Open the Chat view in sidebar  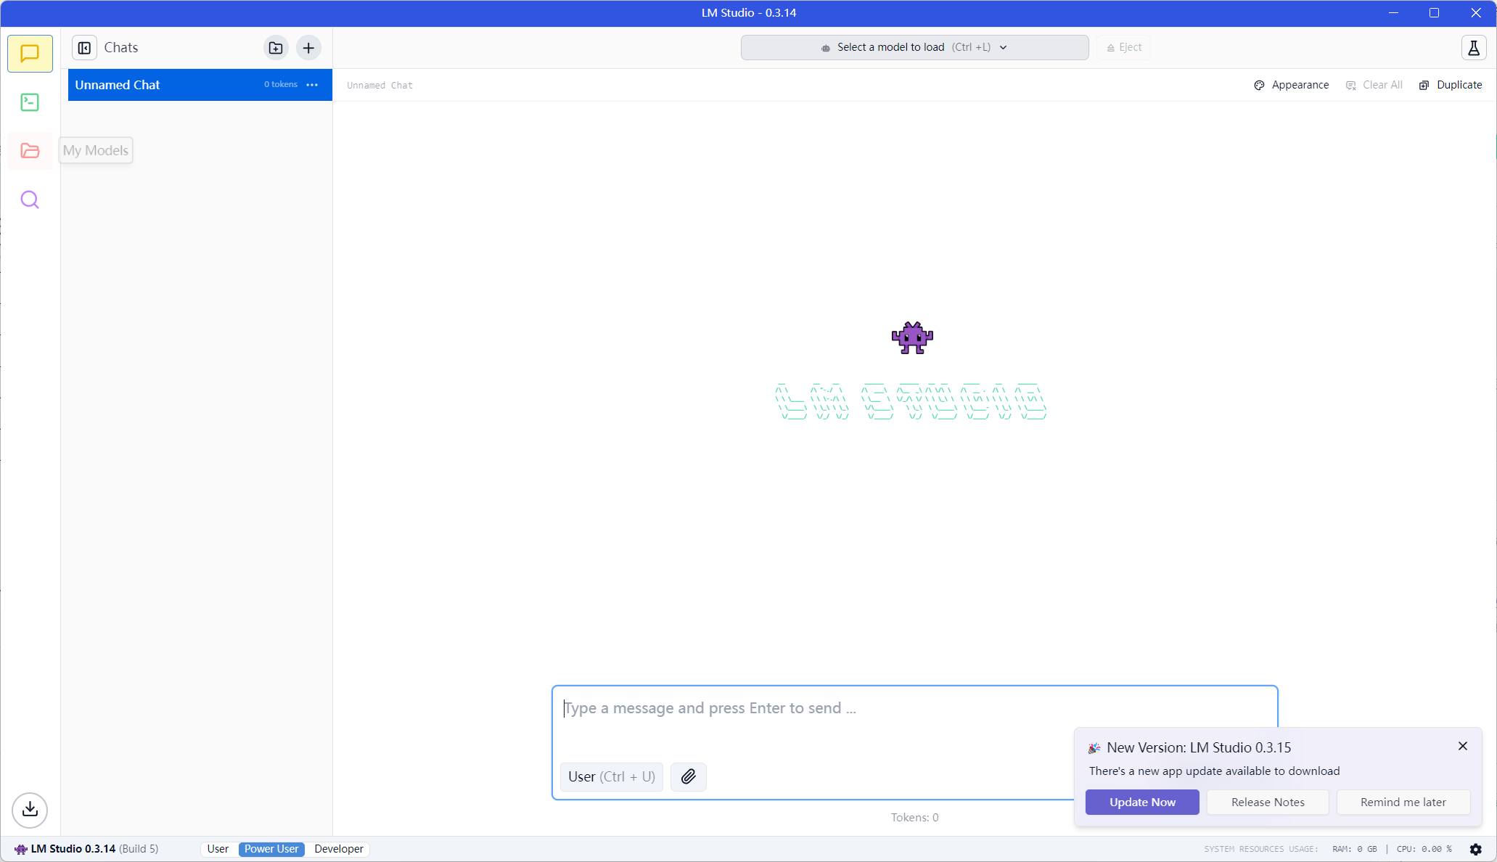pyautogui.click(x=30, y=54)
